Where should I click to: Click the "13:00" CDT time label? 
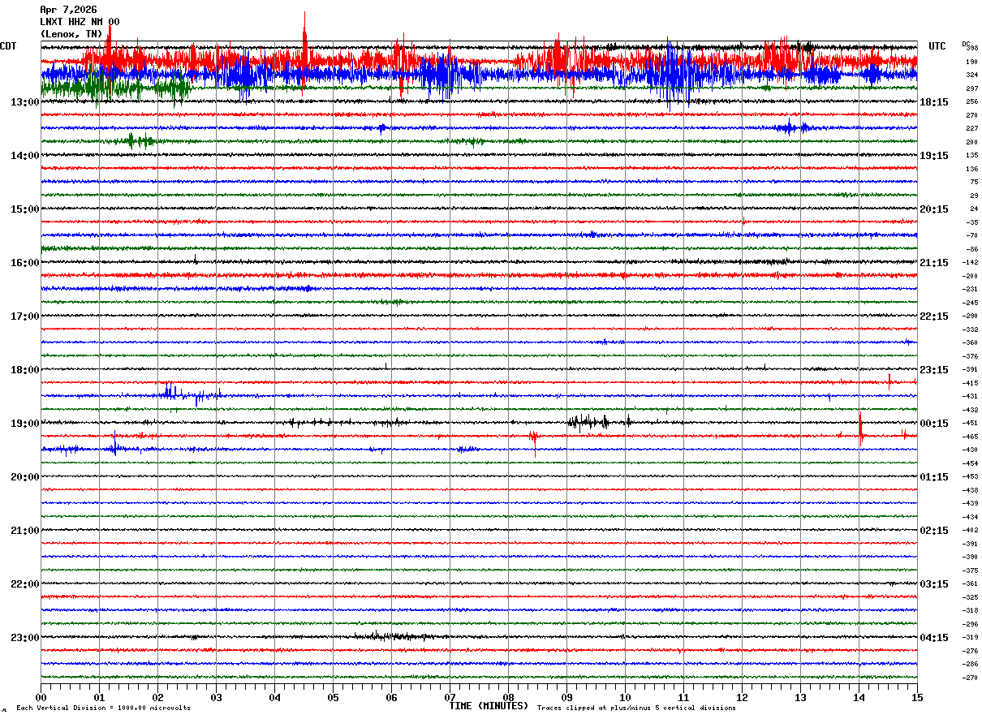[x=24, y=102]
